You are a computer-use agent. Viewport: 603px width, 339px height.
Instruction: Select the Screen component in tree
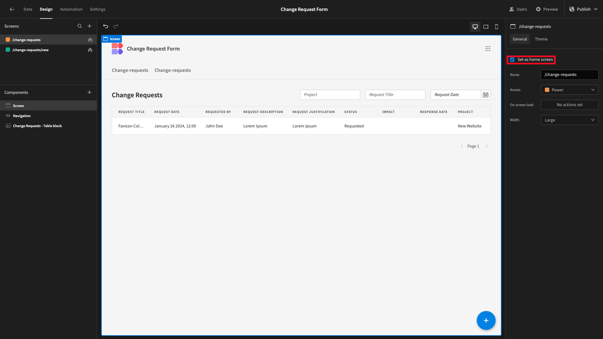tap(48, 106)
